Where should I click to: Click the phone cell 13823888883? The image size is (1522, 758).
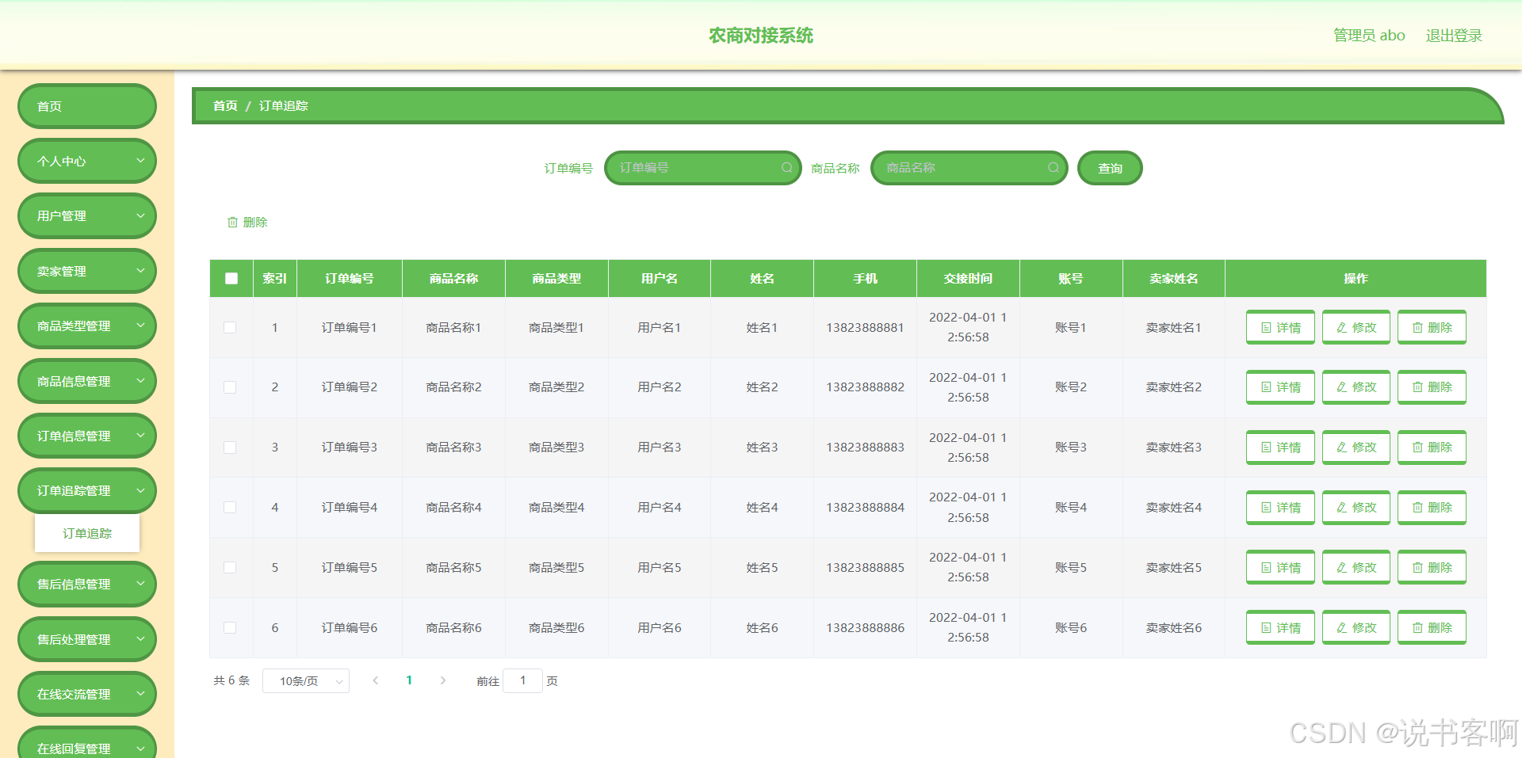(865, 448)
